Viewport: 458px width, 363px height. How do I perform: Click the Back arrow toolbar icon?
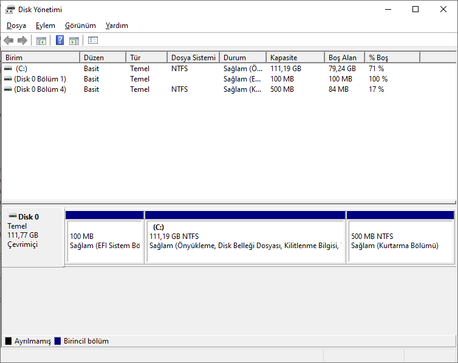pos(9,41)
